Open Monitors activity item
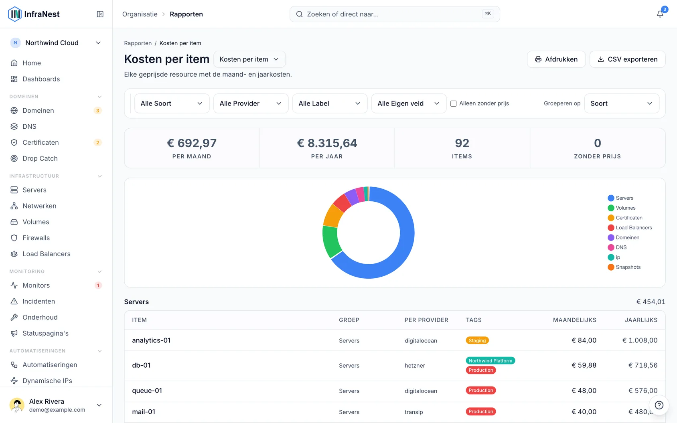 pyautogui.click(x=56, y=285)
